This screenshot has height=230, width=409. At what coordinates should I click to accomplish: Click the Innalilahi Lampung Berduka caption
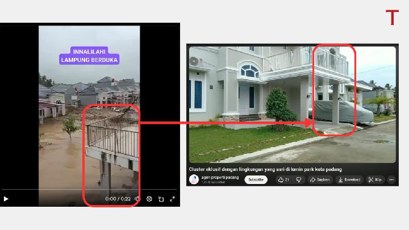tap(89, 56)
